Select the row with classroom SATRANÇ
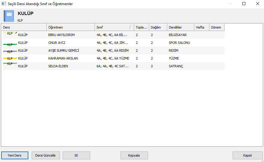Image resolution: width=264 pixels, height=162 pixels. click(114, 66)
